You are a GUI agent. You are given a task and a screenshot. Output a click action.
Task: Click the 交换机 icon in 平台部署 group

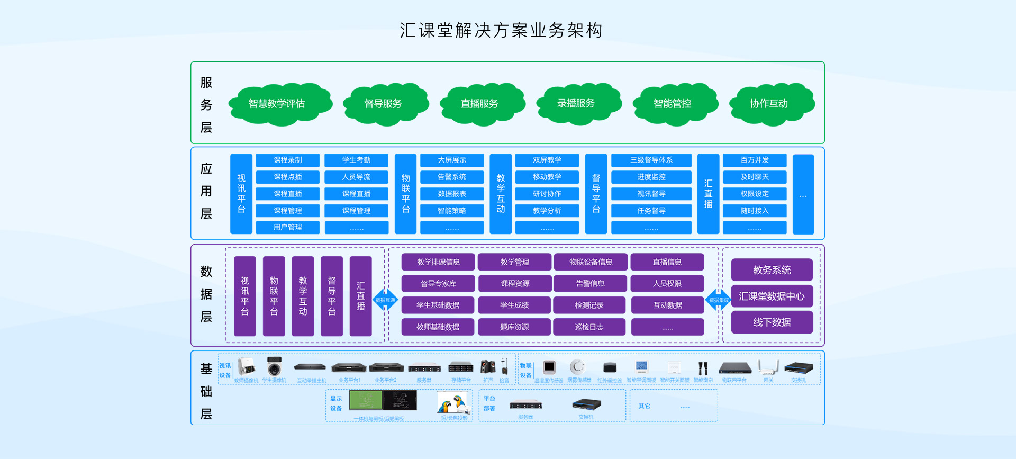586,404
